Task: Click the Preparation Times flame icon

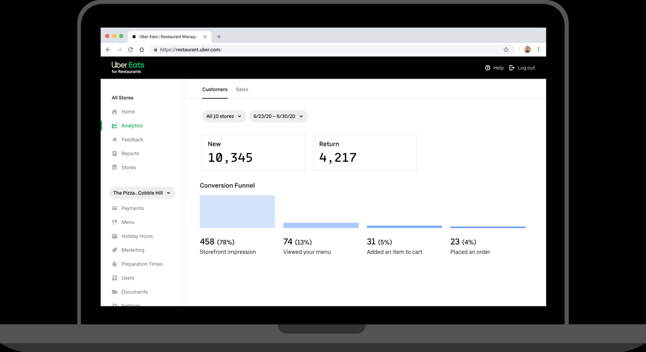Action: (x=115, y=264)
